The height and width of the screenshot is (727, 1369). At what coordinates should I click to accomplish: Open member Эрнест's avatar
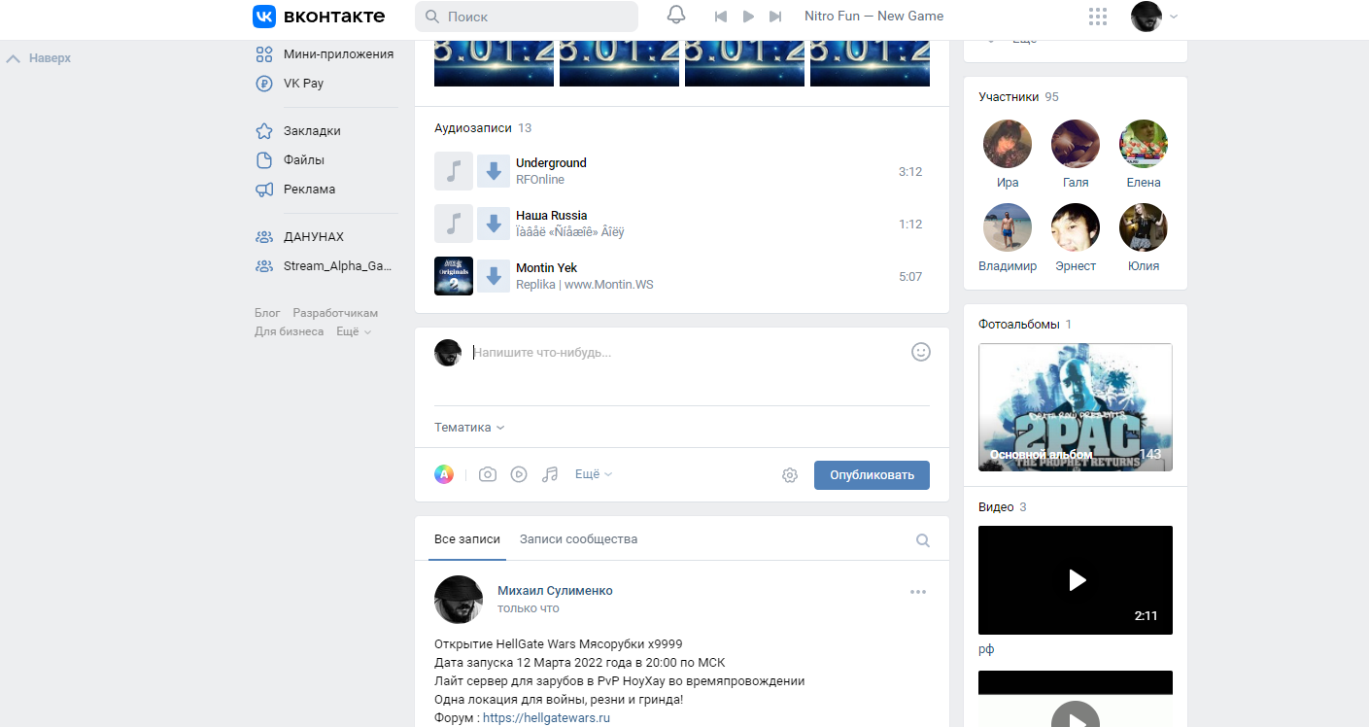pyautogui.click(x=1076, y=228)
